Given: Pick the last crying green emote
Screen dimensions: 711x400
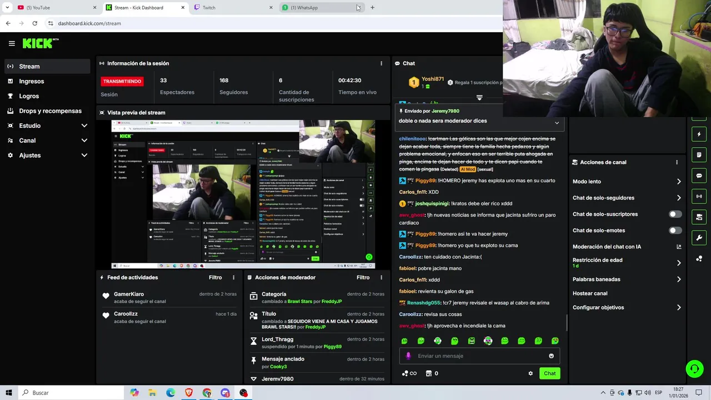Looking at the screenshot, I should tap(555, 341).
